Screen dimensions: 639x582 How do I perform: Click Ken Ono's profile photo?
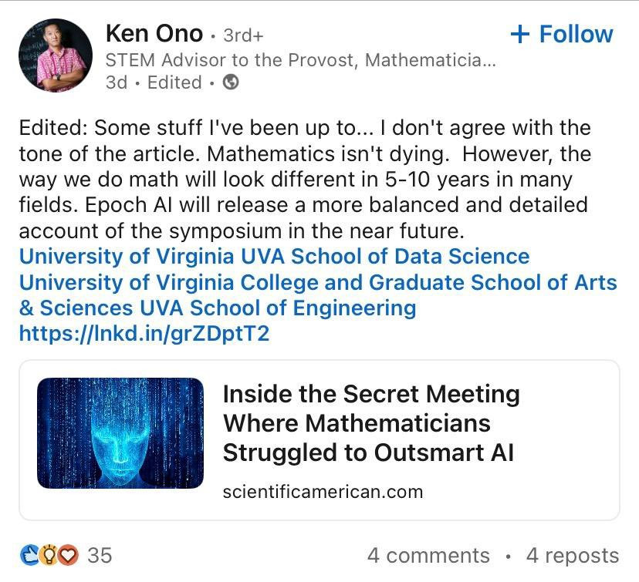tap(56, 56)
